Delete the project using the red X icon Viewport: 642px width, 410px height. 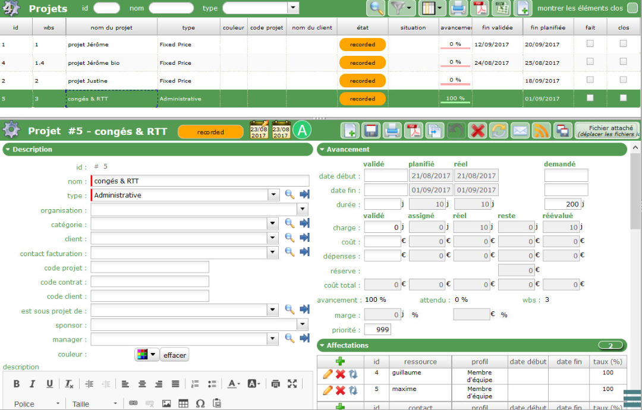click(477, 131)
